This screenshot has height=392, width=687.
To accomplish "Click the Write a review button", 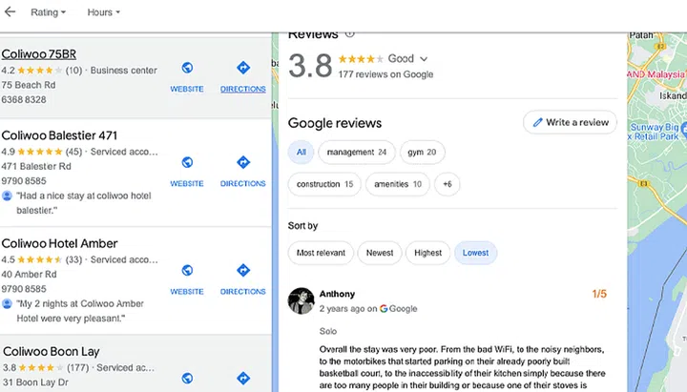I will coord(570,122).
